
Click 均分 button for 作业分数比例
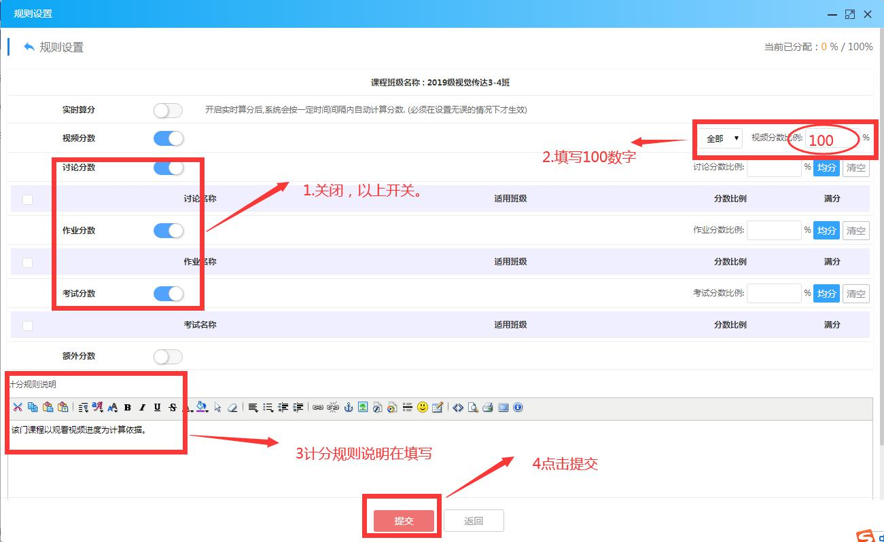click(826, 231)
